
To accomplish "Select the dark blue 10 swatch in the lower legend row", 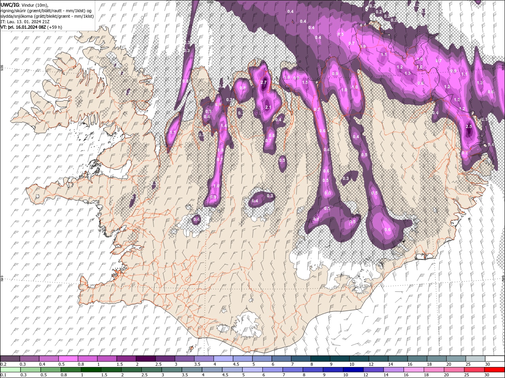I will pos(352,370).
